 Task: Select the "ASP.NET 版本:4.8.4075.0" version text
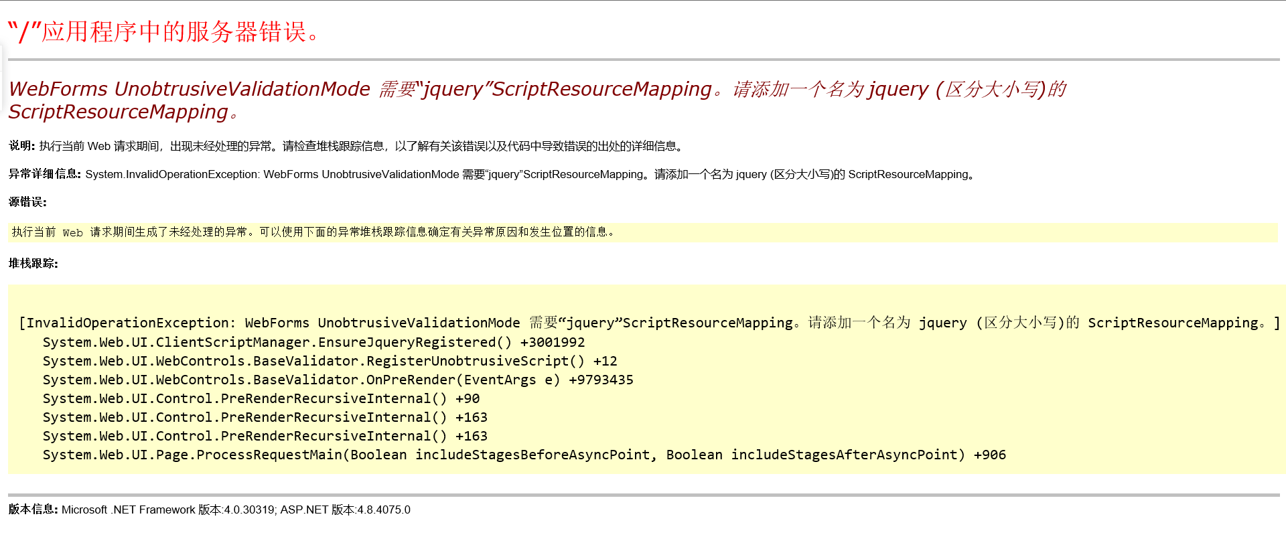click(x=346, y=510)
